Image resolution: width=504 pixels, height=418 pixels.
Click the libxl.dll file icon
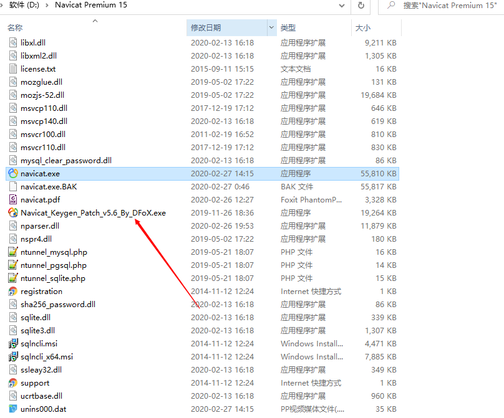click(x=13, y=43)
